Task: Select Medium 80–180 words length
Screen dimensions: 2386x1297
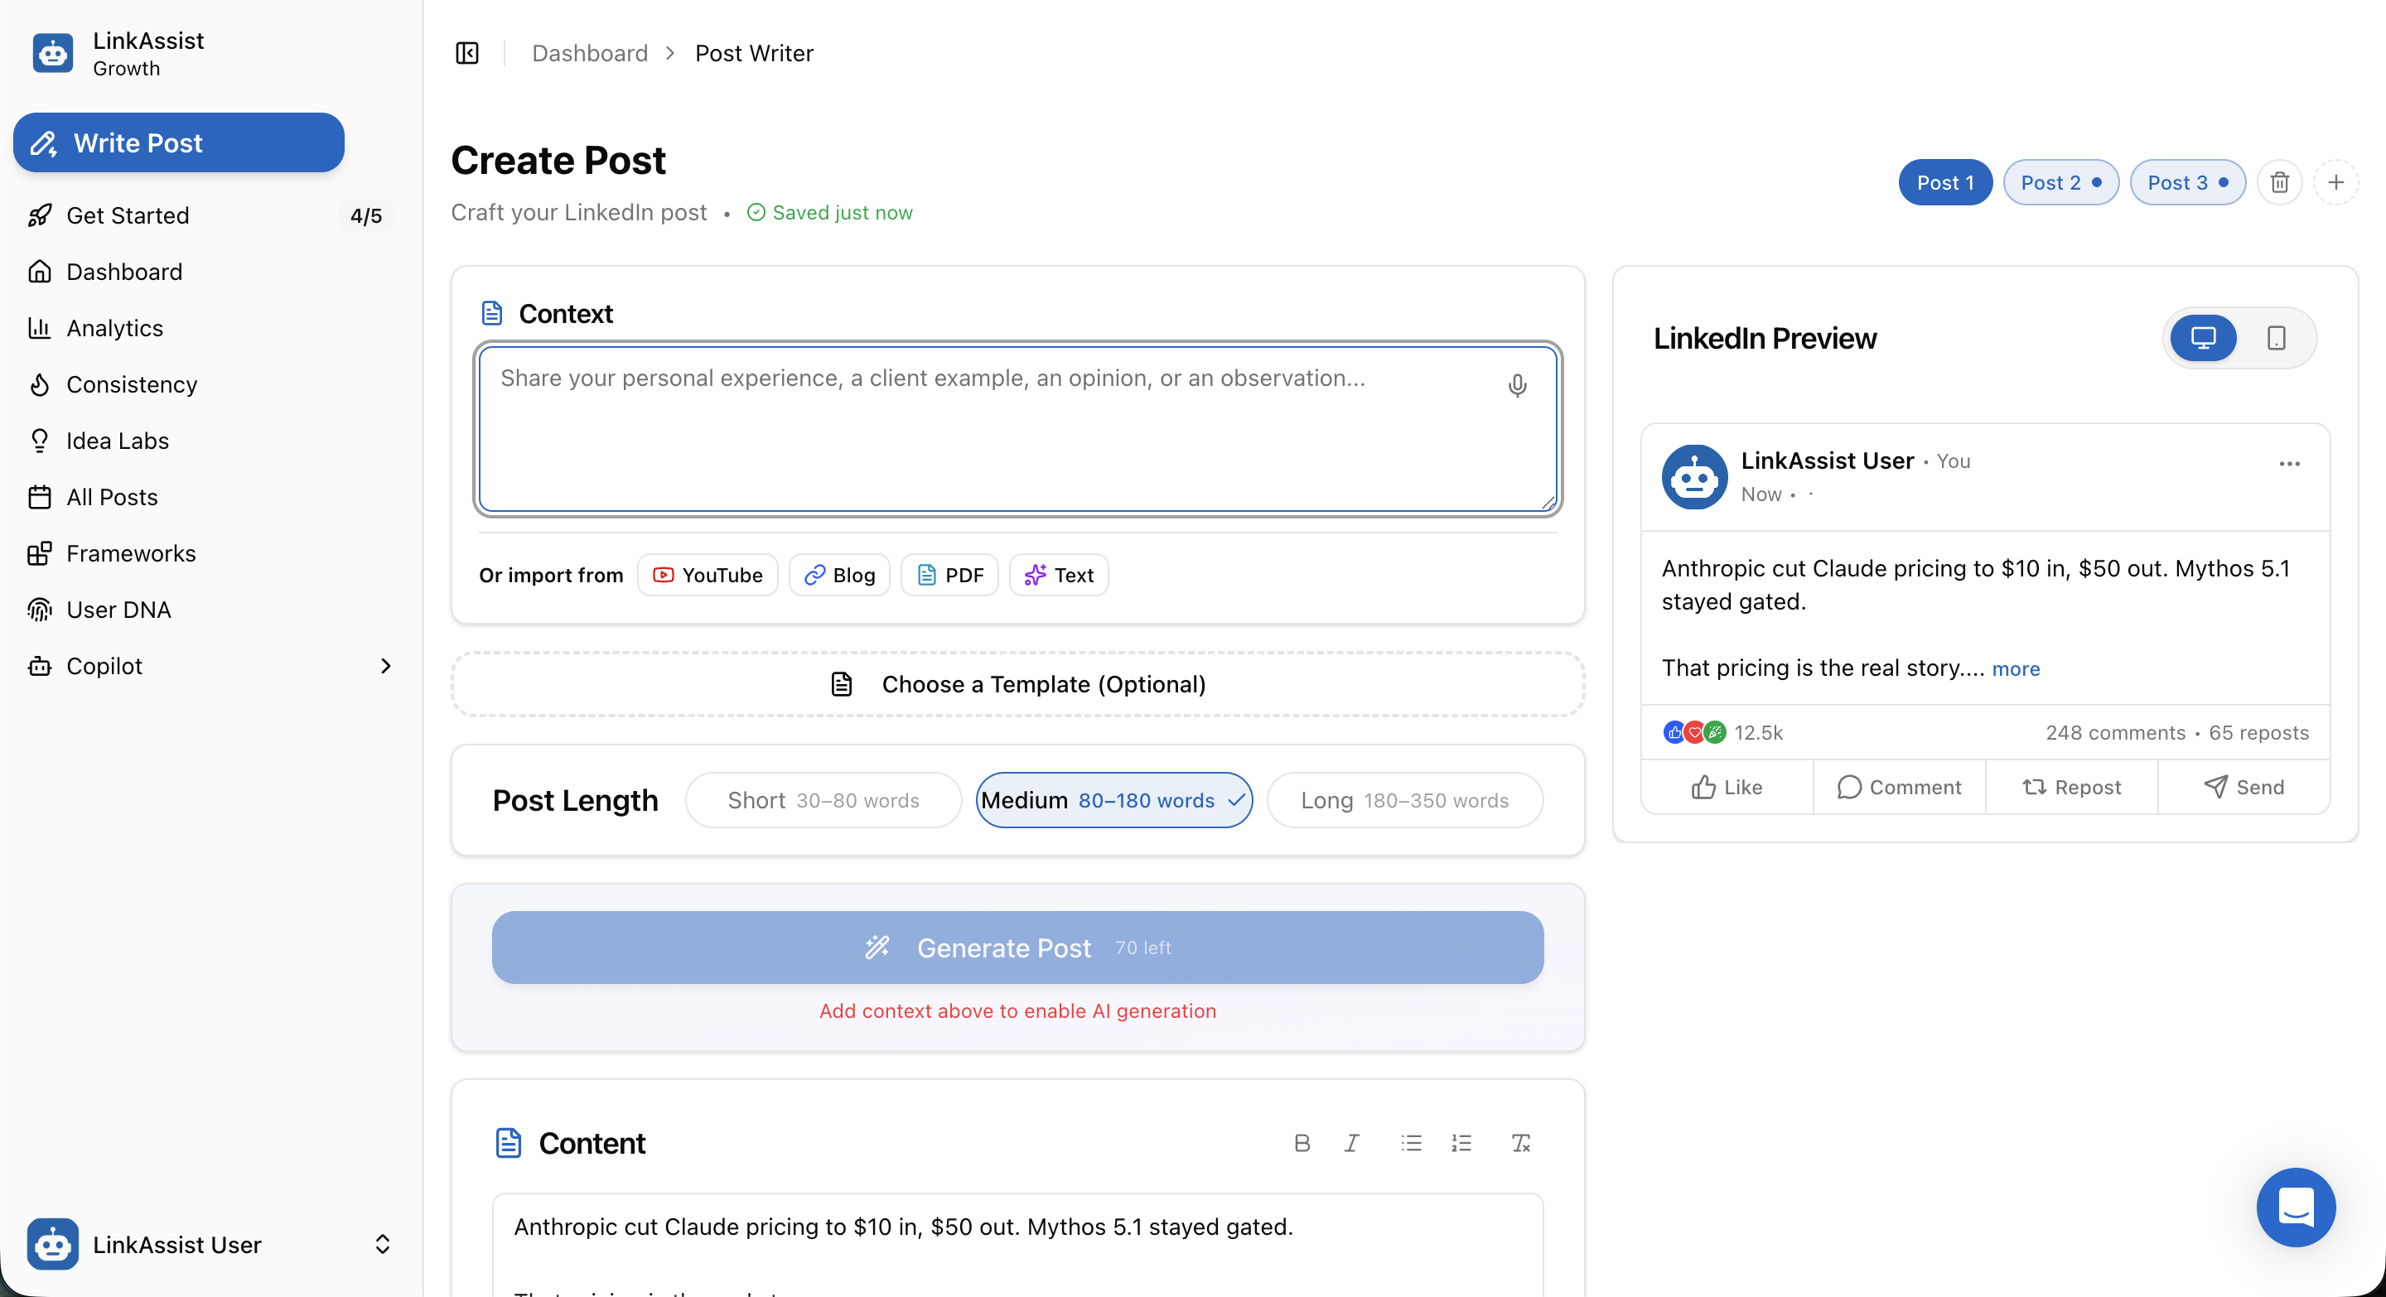Action: tap(1113, 800)
